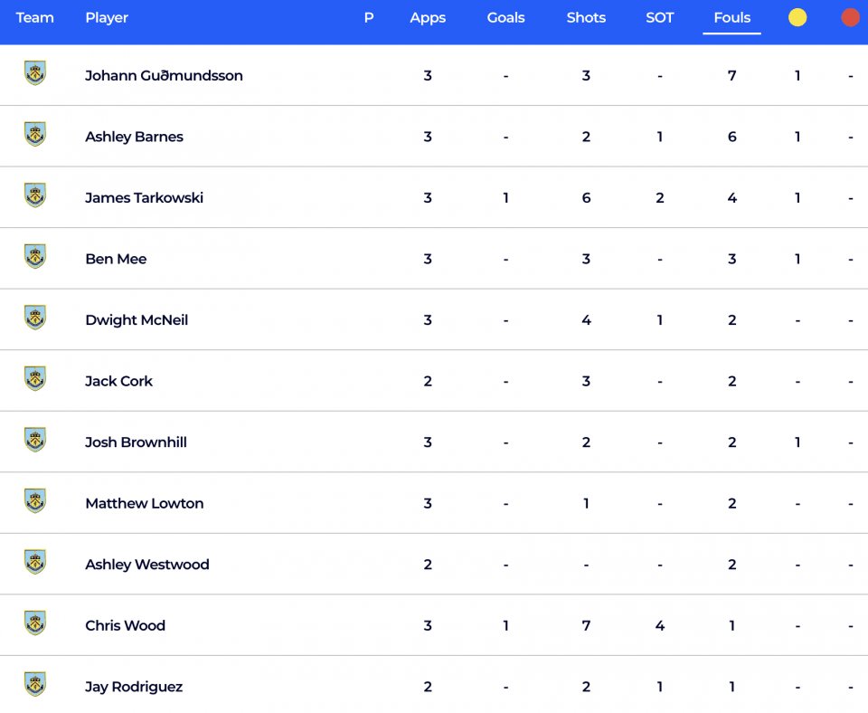
Task: Click Burnley crest beside Chris Wood
Action: pyautogui.click(x=35, y=623)
